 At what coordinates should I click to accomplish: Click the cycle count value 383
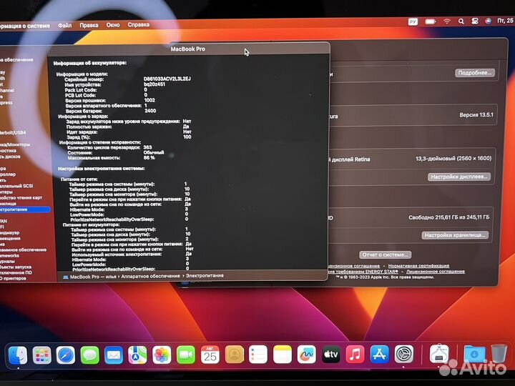click(147, 147)
